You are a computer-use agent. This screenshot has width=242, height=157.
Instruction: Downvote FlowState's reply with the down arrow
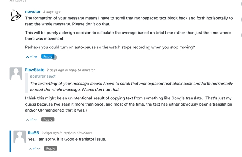pyautogui.click(x=36, y=120)
